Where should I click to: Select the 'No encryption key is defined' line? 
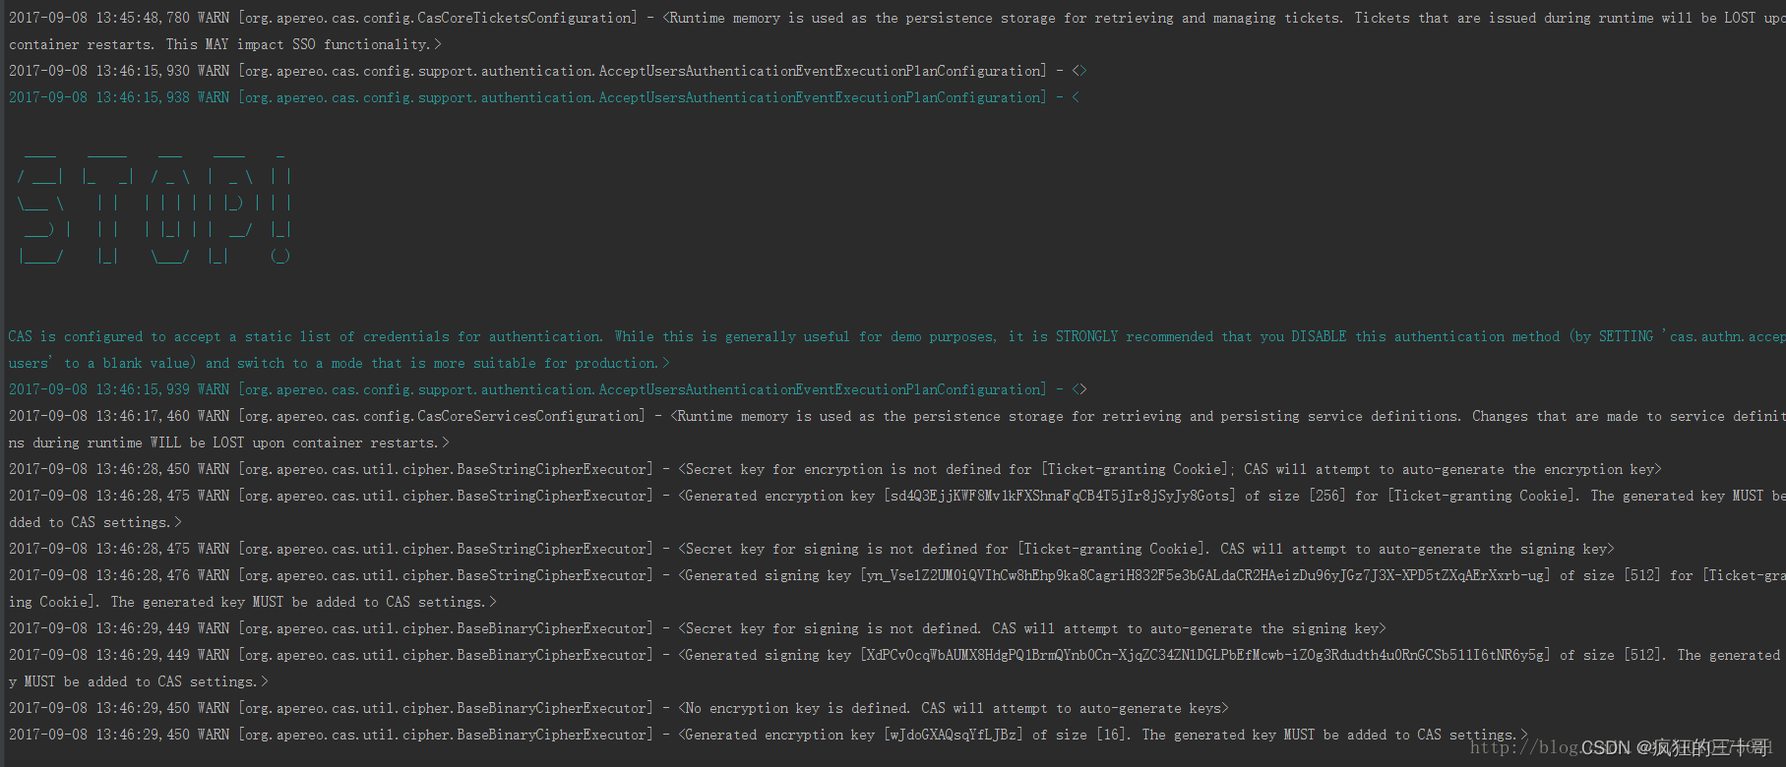coord(618,708)
